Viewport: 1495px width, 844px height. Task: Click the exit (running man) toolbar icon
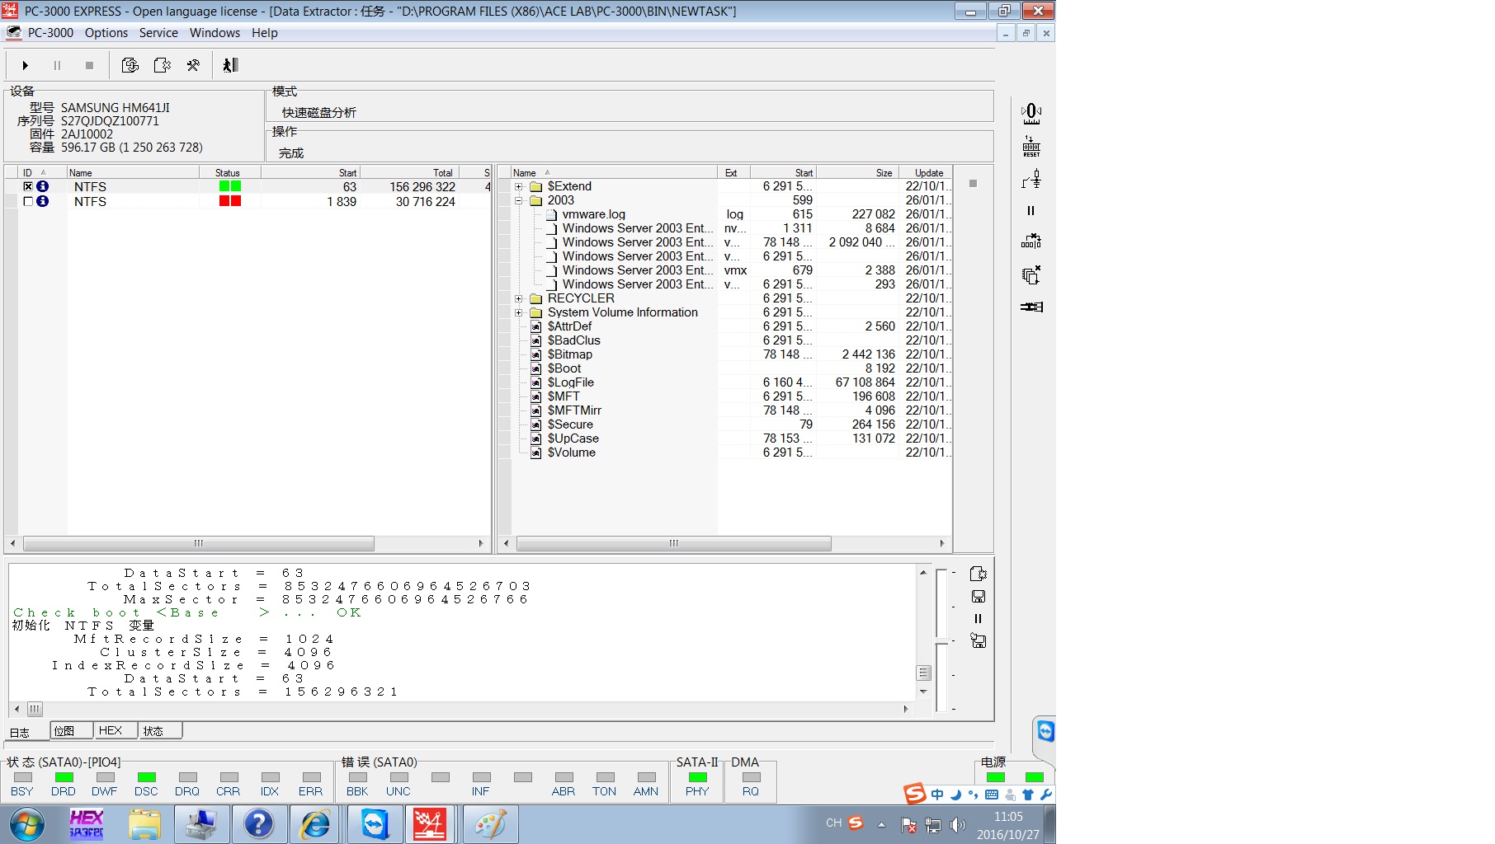230,65
